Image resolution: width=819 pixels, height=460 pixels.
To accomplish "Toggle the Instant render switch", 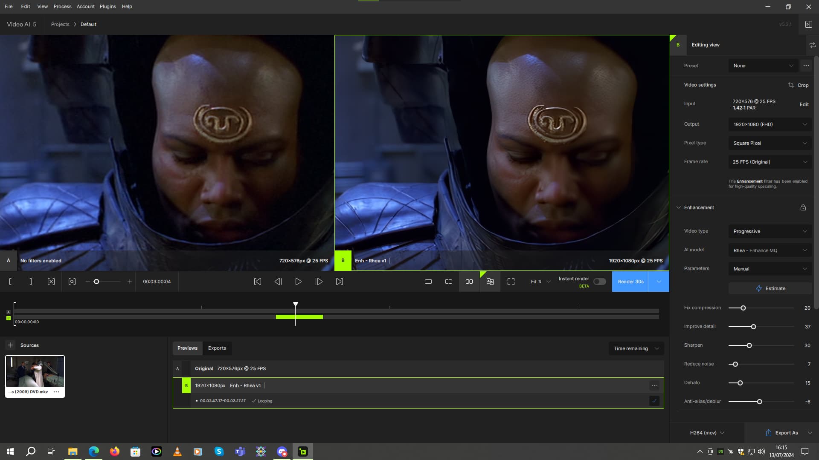I will [x=599, y=282].
